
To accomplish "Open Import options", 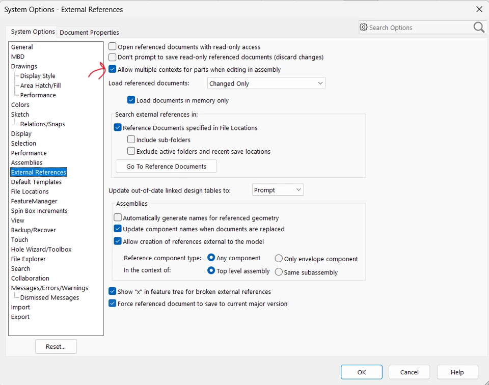I will (x=20, y=308).
